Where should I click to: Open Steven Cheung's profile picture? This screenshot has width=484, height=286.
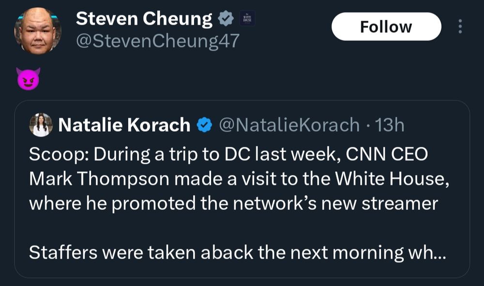point(38,30)
